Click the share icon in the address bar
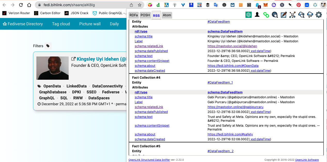327x162 pixels. [x=131, y=5]
